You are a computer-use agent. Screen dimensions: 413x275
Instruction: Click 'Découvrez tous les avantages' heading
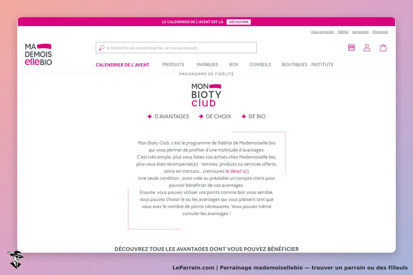tap(206, 249)
